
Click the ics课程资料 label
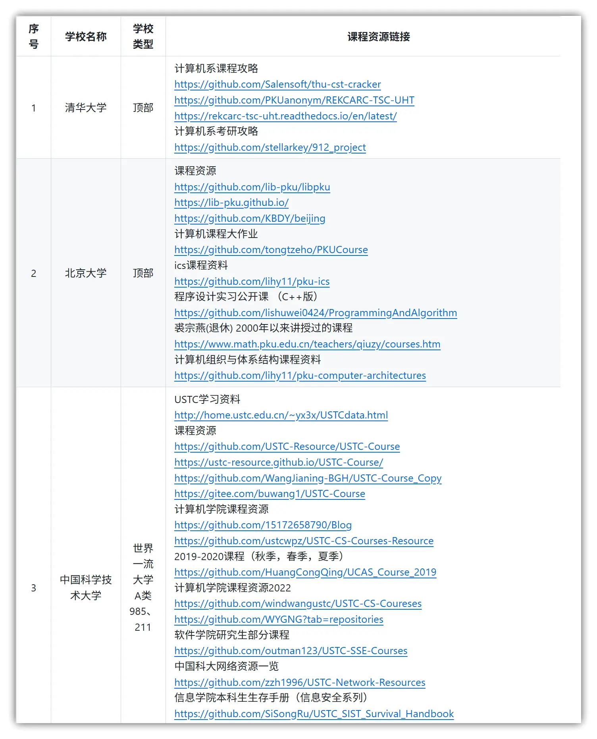click(201, 265)
